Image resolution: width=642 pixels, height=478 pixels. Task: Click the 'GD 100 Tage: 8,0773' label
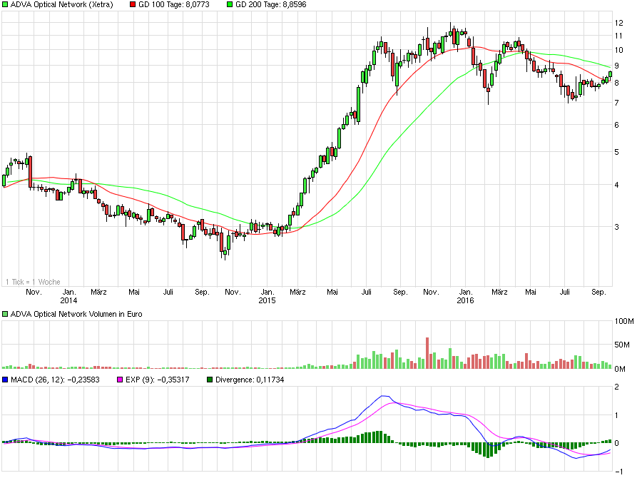click(x=174, y=4)
